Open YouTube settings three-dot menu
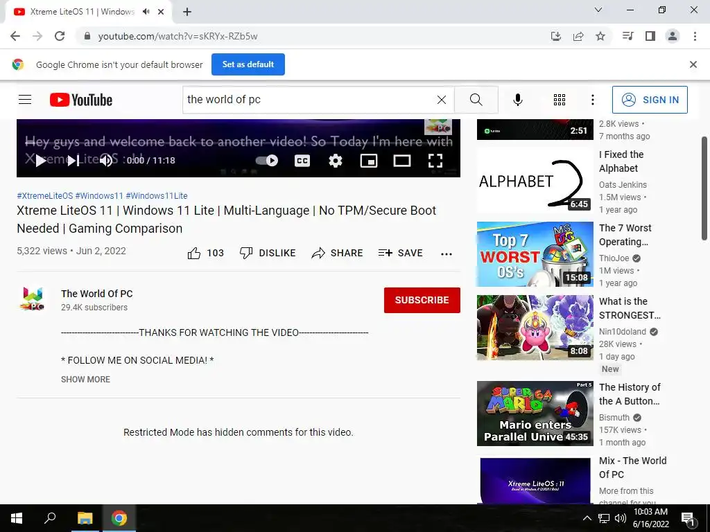The image size is (710, 532). pyautogui.click(x=593, y=100)
